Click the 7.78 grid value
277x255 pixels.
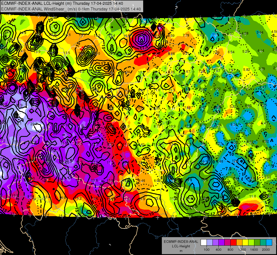tap(186, 36)
